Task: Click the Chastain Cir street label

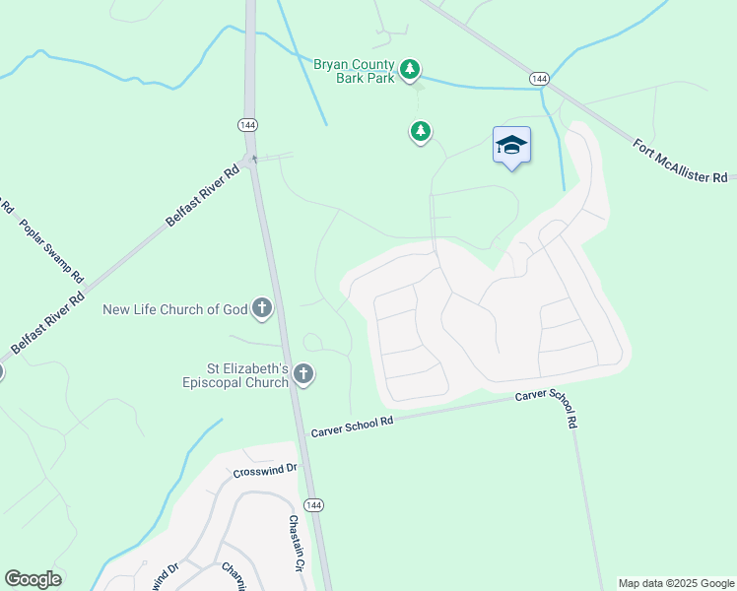Action: pos(295,543)
